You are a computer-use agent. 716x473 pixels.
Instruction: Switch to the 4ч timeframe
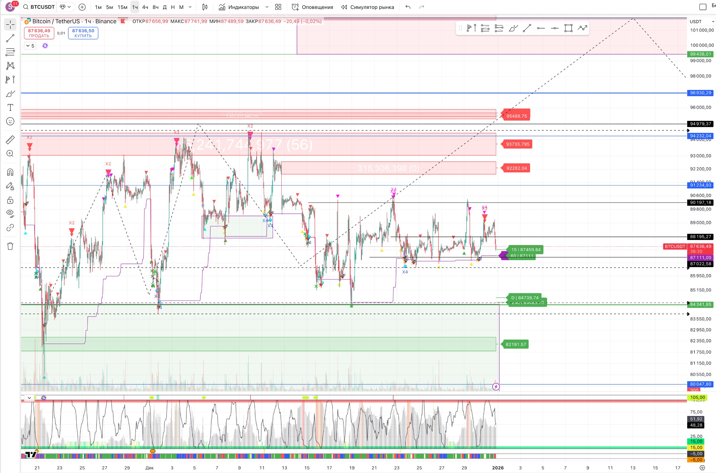[x=145, y=7]
